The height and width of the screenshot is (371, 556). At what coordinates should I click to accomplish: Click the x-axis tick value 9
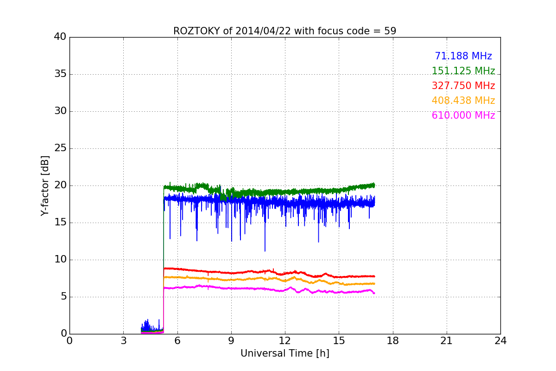pyautogui.click(x=231, y=341)
